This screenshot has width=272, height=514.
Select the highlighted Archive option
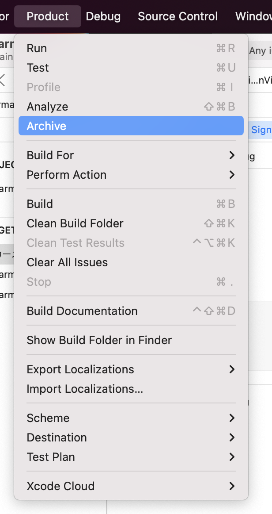coord(47,126)
